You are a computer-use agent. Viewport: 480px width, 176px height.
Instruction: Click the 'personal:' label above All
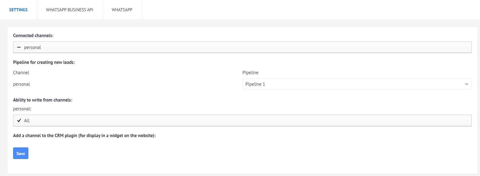click(x=22, y=109)
